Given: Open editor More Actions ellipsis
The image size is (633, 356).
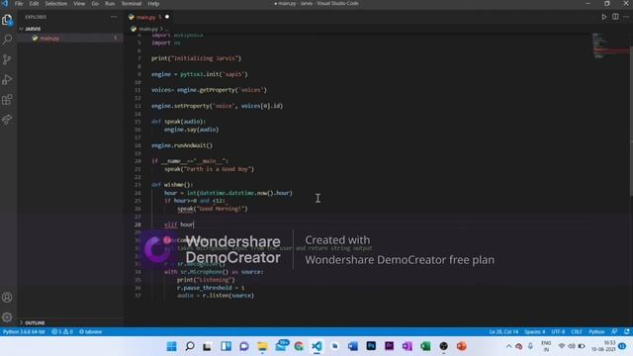Looking at the screenshot, I should [x=626, y=17].
